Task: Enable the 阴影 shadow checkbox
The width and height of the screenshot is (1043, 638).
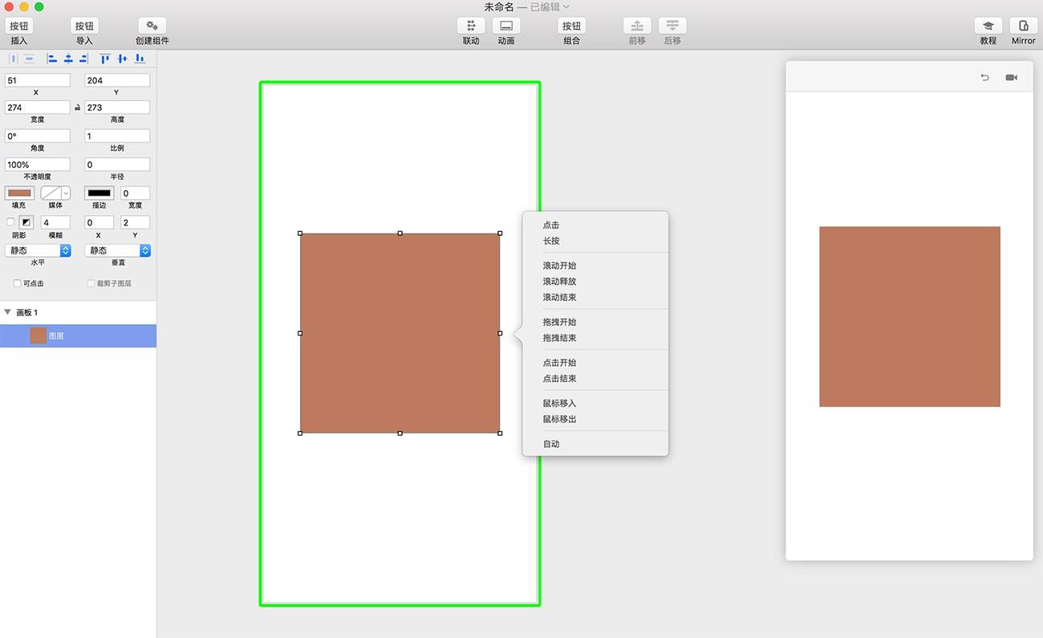Action: pos(10,221)
